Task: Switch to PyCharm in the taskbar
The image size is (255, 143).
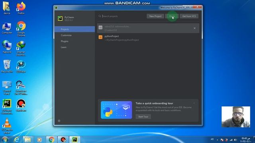Action: [x=75, y=139]
